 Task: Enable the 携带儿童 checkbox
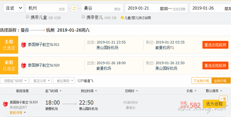(28, 17)
